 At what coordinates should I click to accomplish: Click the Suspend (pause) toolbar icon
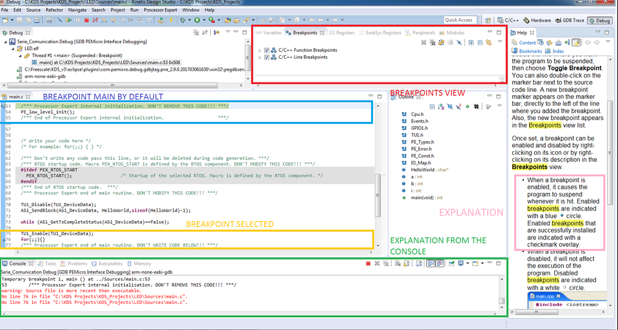(x=78, y=20)
